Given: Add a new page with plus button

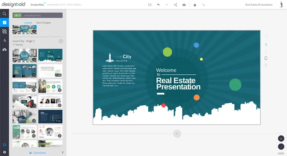Looking at the screenshot, I should [x=177, y=133].
